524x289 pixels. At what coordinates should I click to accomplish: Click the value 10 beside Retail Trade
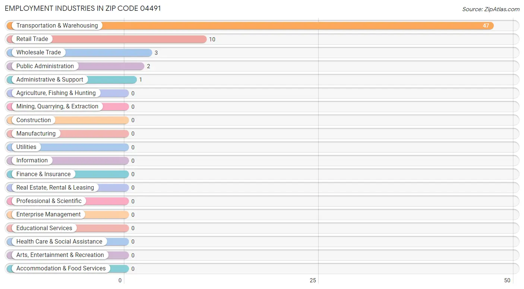[212, 39]
